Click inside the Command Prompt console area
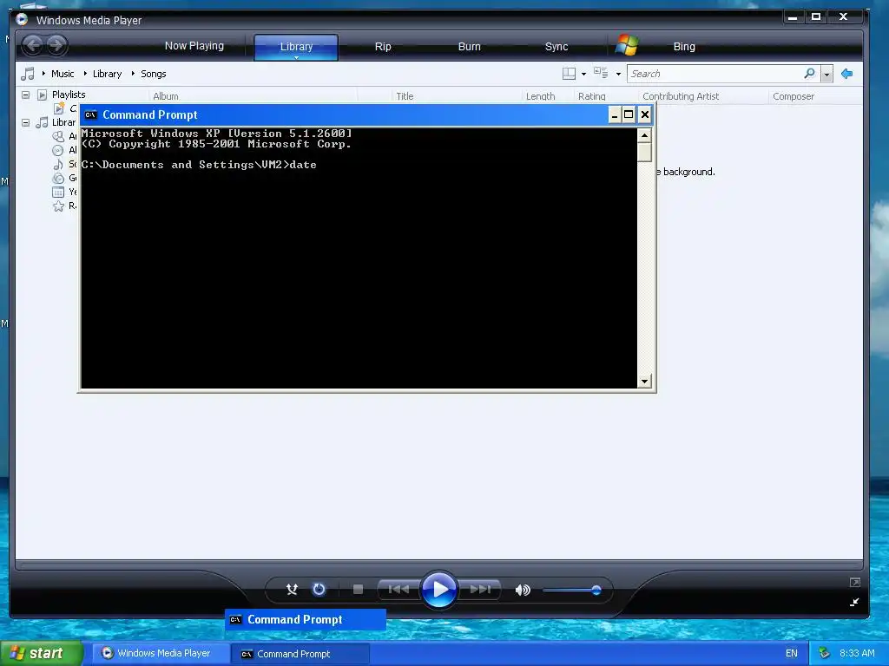This screenshot has width=889, height=666. (x=359, y=258)
